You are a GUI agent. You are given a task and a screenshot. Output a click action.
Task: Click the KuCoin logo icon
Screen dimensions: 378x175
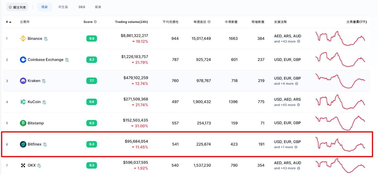[x=23, y=102]
